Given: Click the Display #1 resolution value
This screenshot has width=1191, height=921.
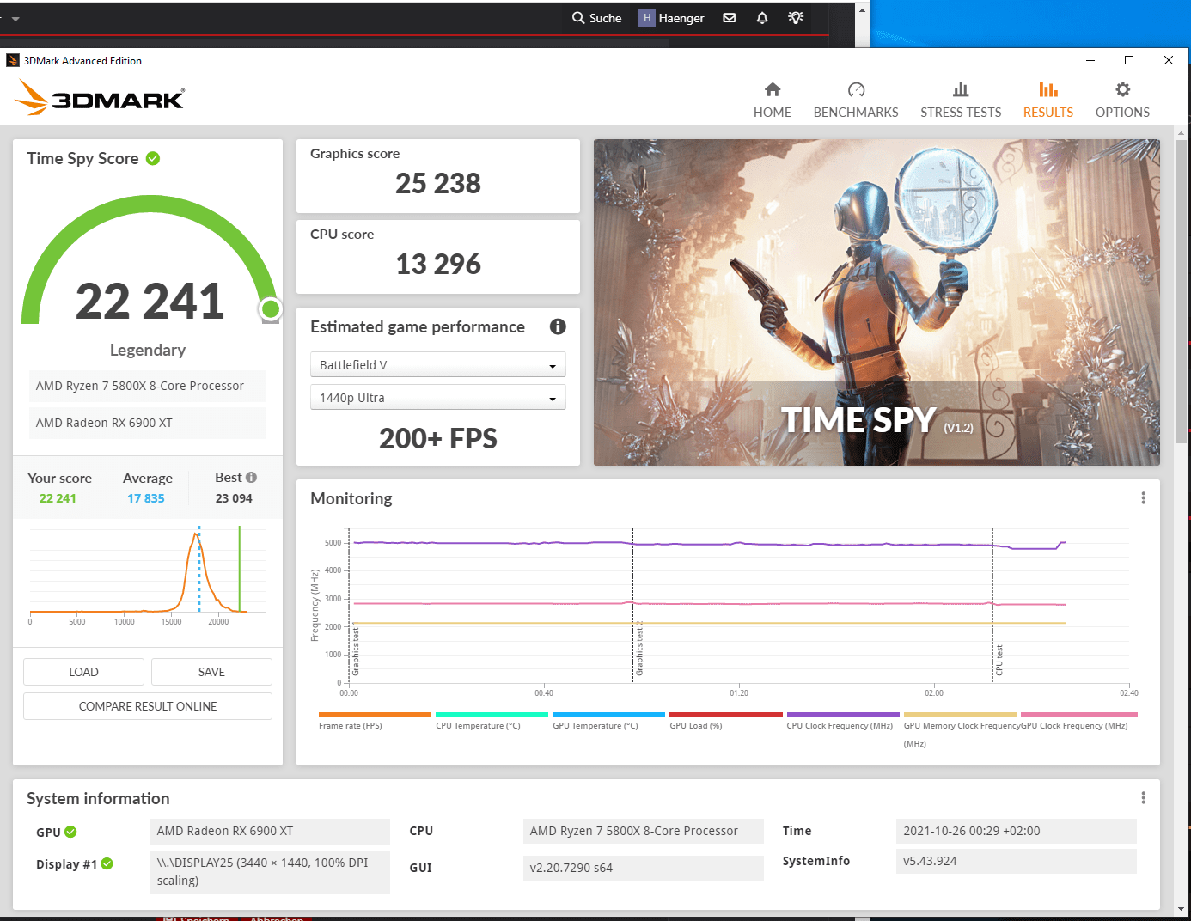Looking at the screenshot, I should pyautogui.click(x=270, y=871).
